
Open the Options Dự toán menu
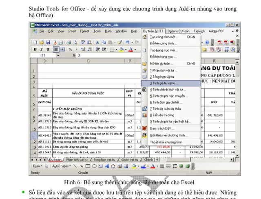point(179,31)
